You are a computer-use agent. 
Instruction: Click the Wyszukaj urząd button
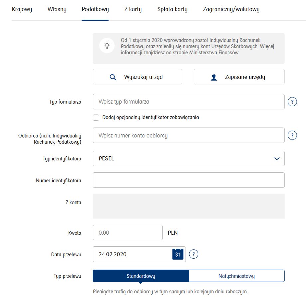pyautogui.click(x=137, y=77)
